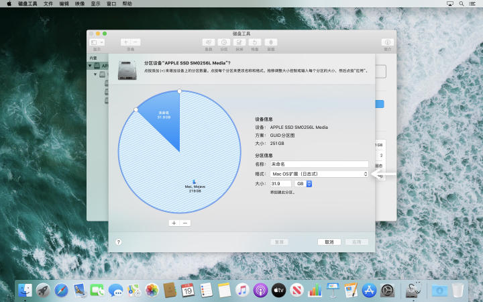Click the Apply (应用) button

coord(357,242)
